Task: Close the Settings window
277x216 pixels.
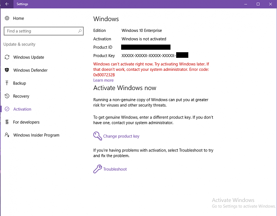Action: [x=270, y=4]
